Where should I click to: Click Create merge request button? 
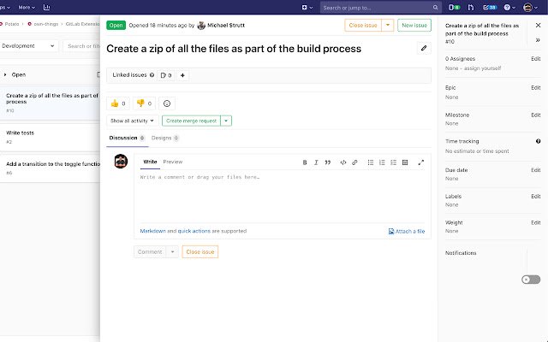pos(191,121)
